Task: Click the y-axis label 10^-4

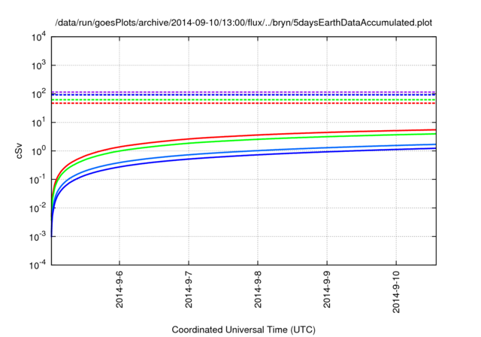Action: pyautogui.click(x=38, y=265)
